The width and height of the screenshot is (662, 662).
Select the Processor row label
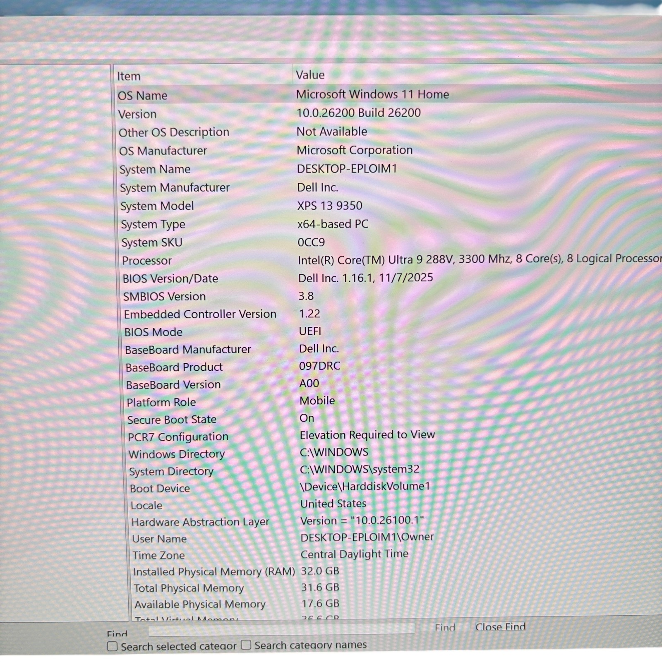pyautogui.click(x=147, y=261)
